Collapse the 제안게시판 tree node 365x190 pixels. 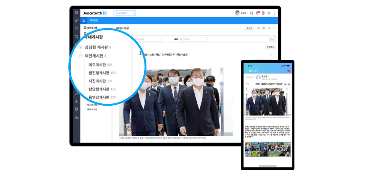pos(81,56)
